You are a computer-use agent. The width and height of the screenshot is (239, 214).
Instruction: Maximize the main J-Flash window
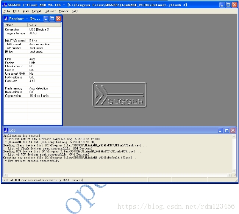[x=228, y=5]
